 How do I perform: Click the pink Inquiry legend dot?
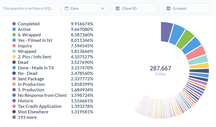[14, 46]
